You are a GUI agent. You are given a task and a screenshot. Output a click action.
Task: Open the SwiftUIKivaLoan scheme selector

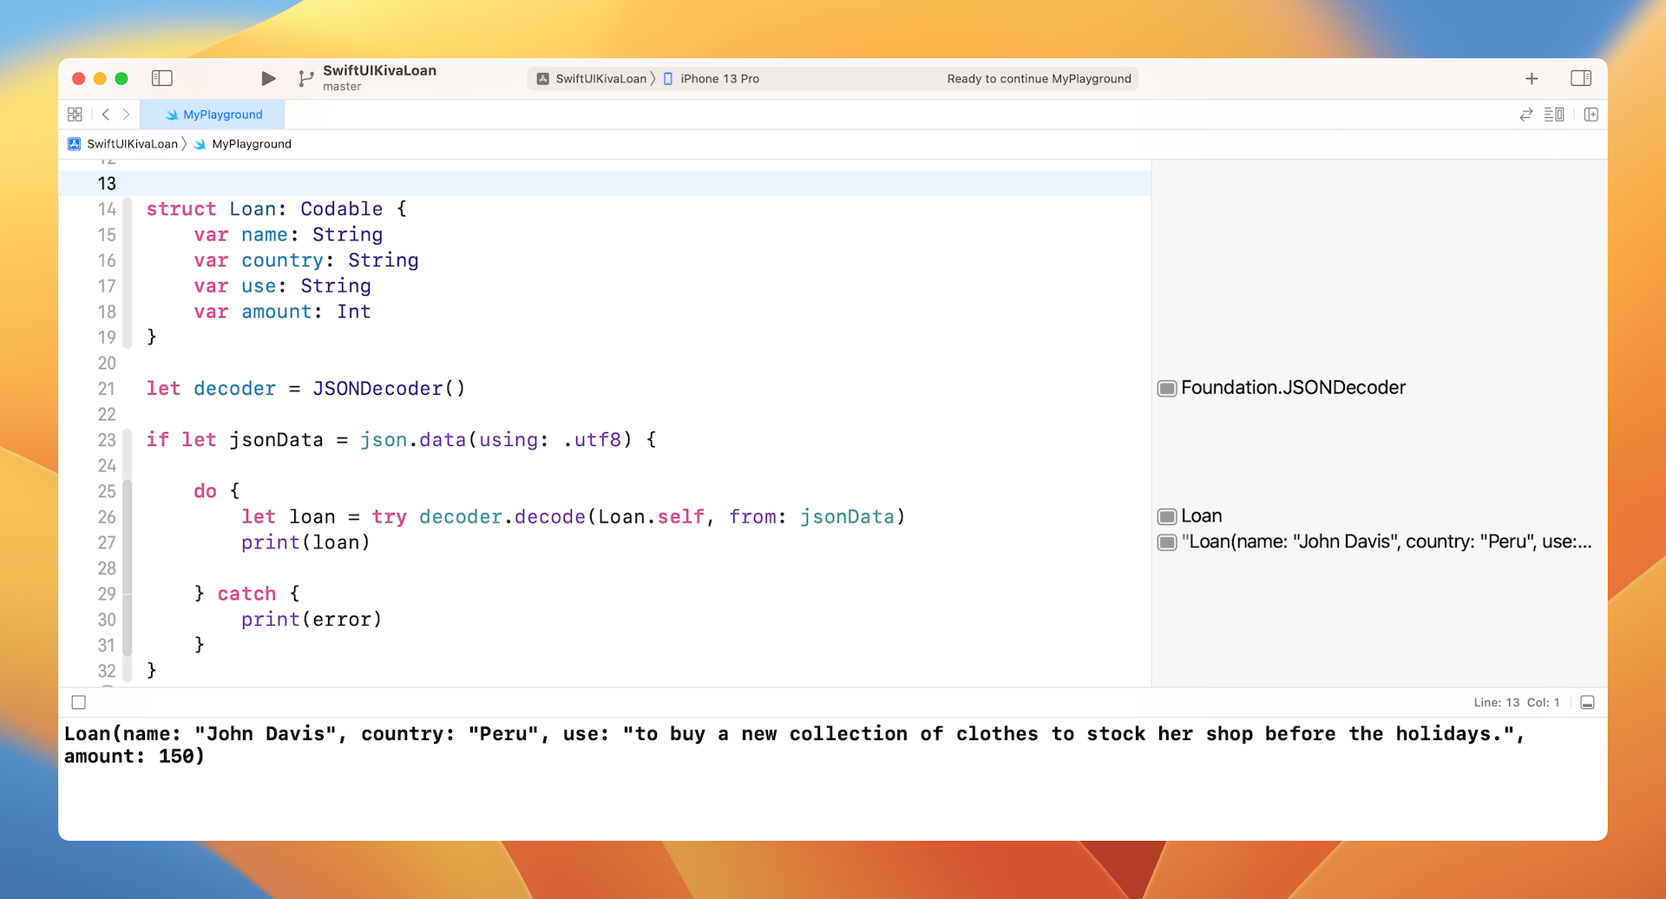coord(594,78)
